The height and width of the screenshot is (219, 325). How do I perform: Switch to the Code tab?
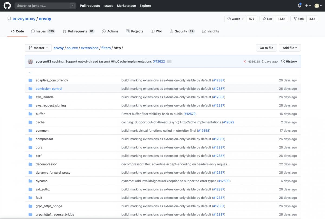[x=17, y=31]
